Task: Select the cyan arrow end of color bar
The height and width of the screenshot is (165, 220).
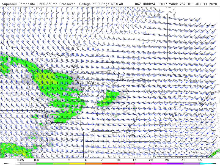Action: pyautogui.click(x=208, y=164)
